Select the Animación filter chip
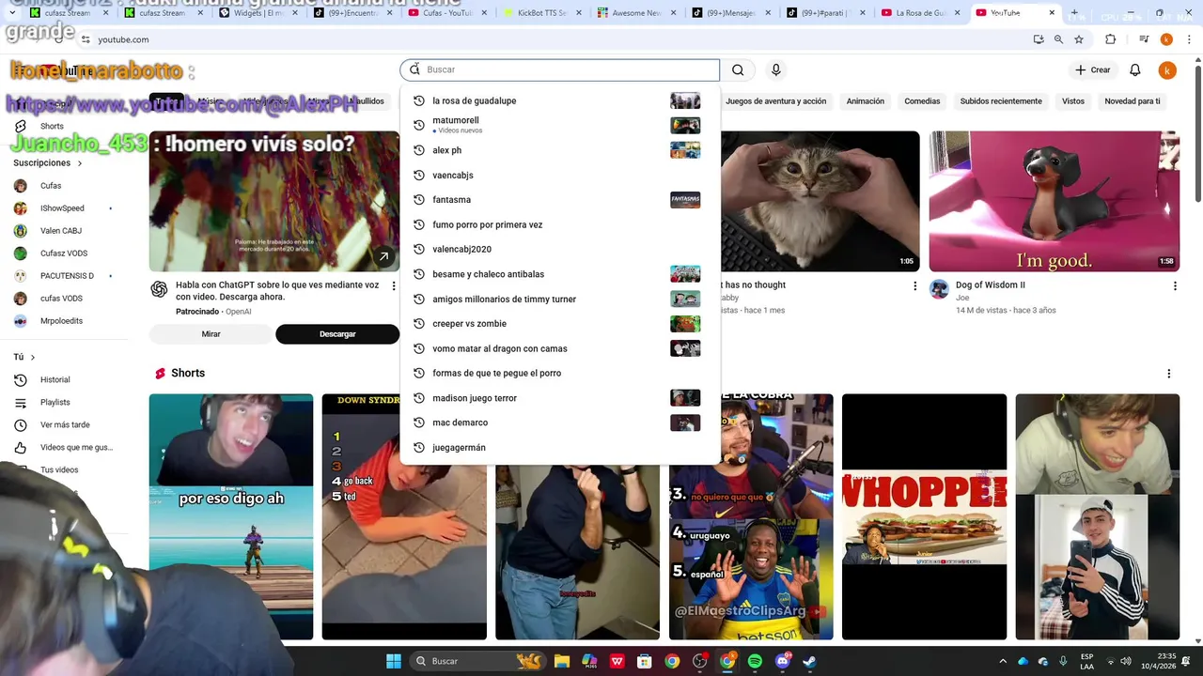 865,101
